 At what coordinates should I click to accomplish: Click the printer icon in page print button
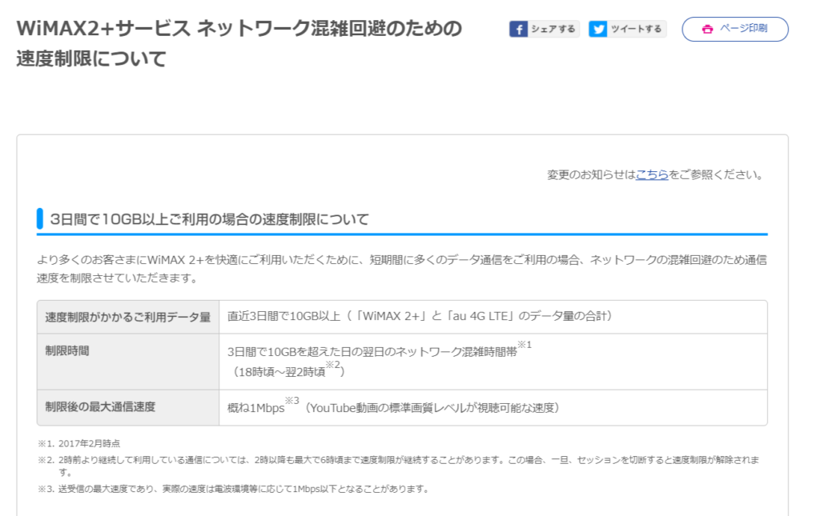[x=707, y=30]
